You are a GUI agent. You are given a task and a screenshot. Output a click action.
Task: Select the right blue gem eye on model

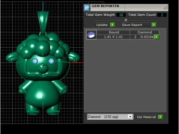[x=51, y=61]
